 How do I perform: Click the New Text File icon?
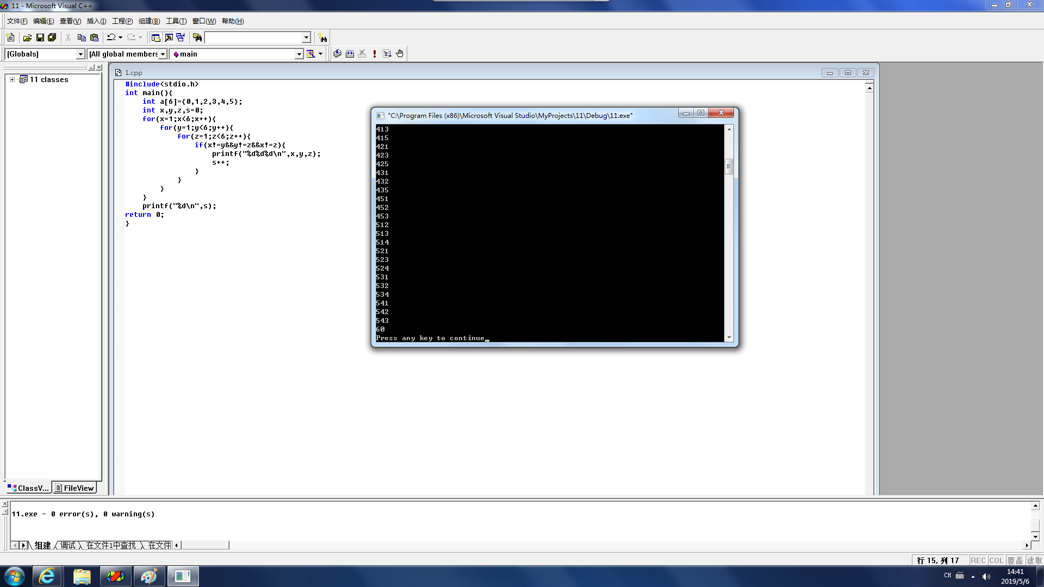point(10,38)
